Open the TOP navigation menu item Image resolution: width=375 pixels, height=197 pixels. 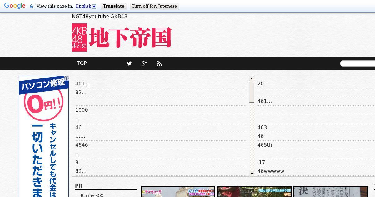point(82,63)
